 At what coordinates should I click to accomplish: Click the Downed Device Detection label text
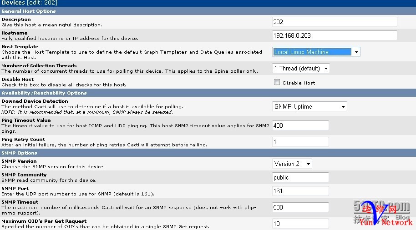[x=35, y=101]
